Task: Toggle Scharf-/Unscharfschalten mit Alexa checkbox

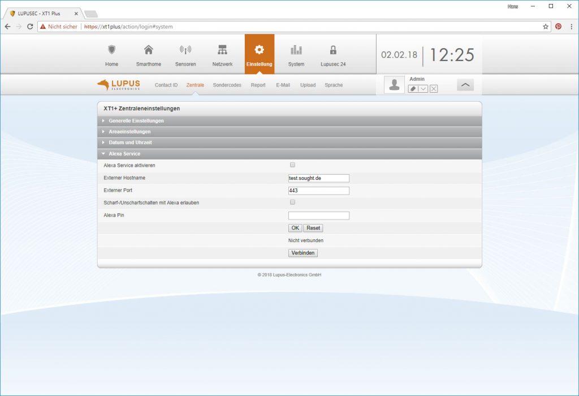Action: pos(292,202)
